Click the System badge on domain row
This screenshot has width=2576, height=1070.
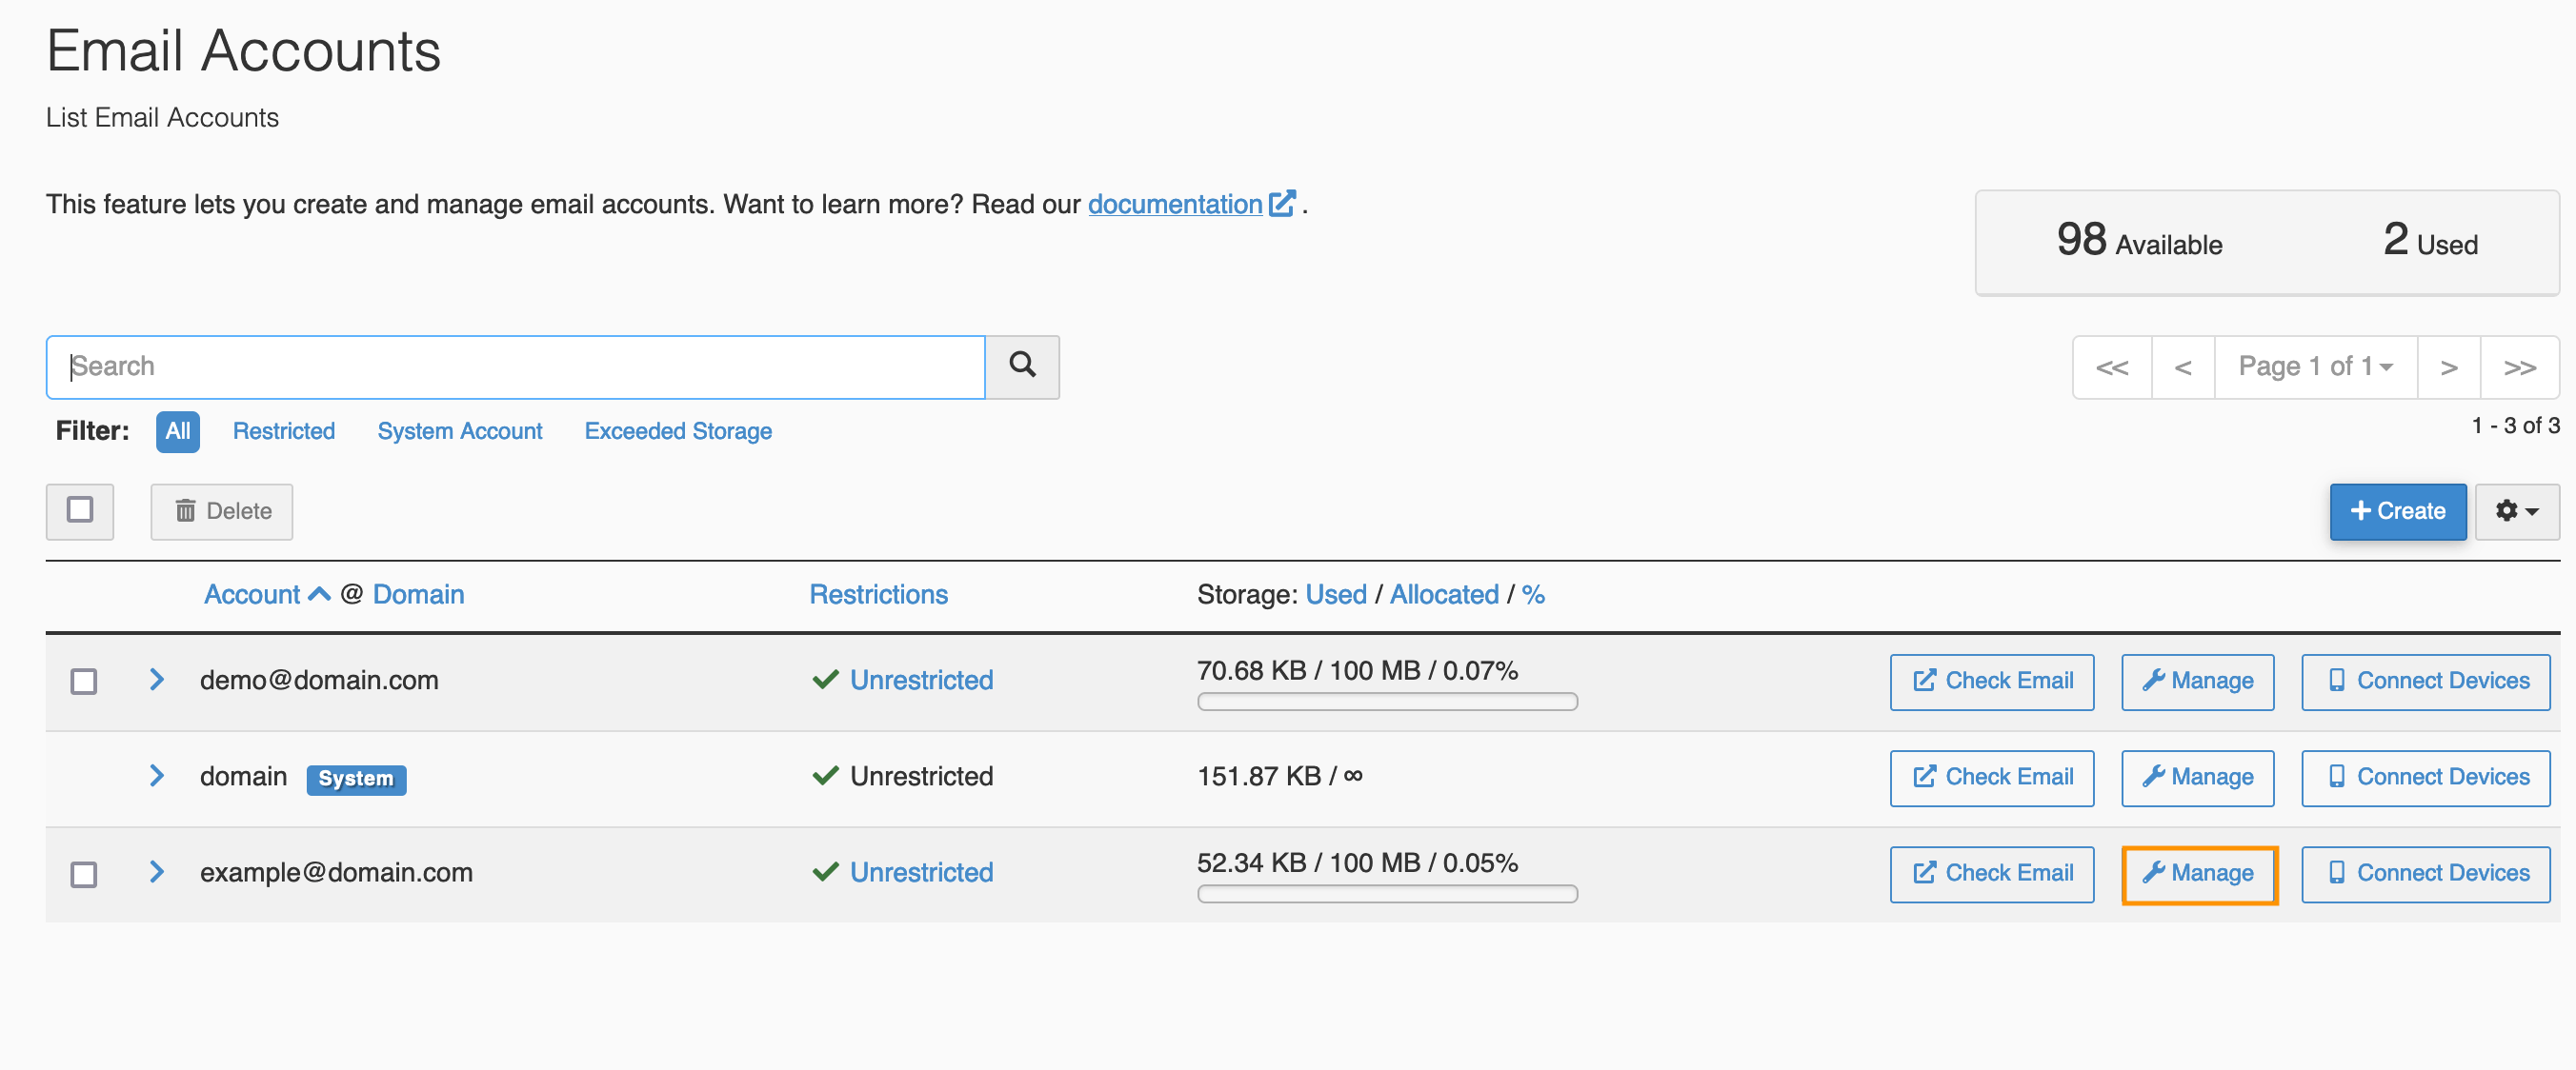[356, 779]
